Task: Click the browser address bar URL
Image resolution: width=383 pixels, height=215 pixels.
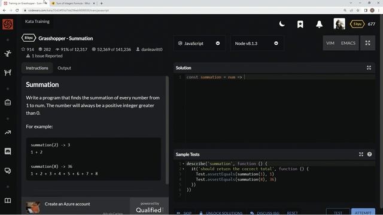Action: 68,10
